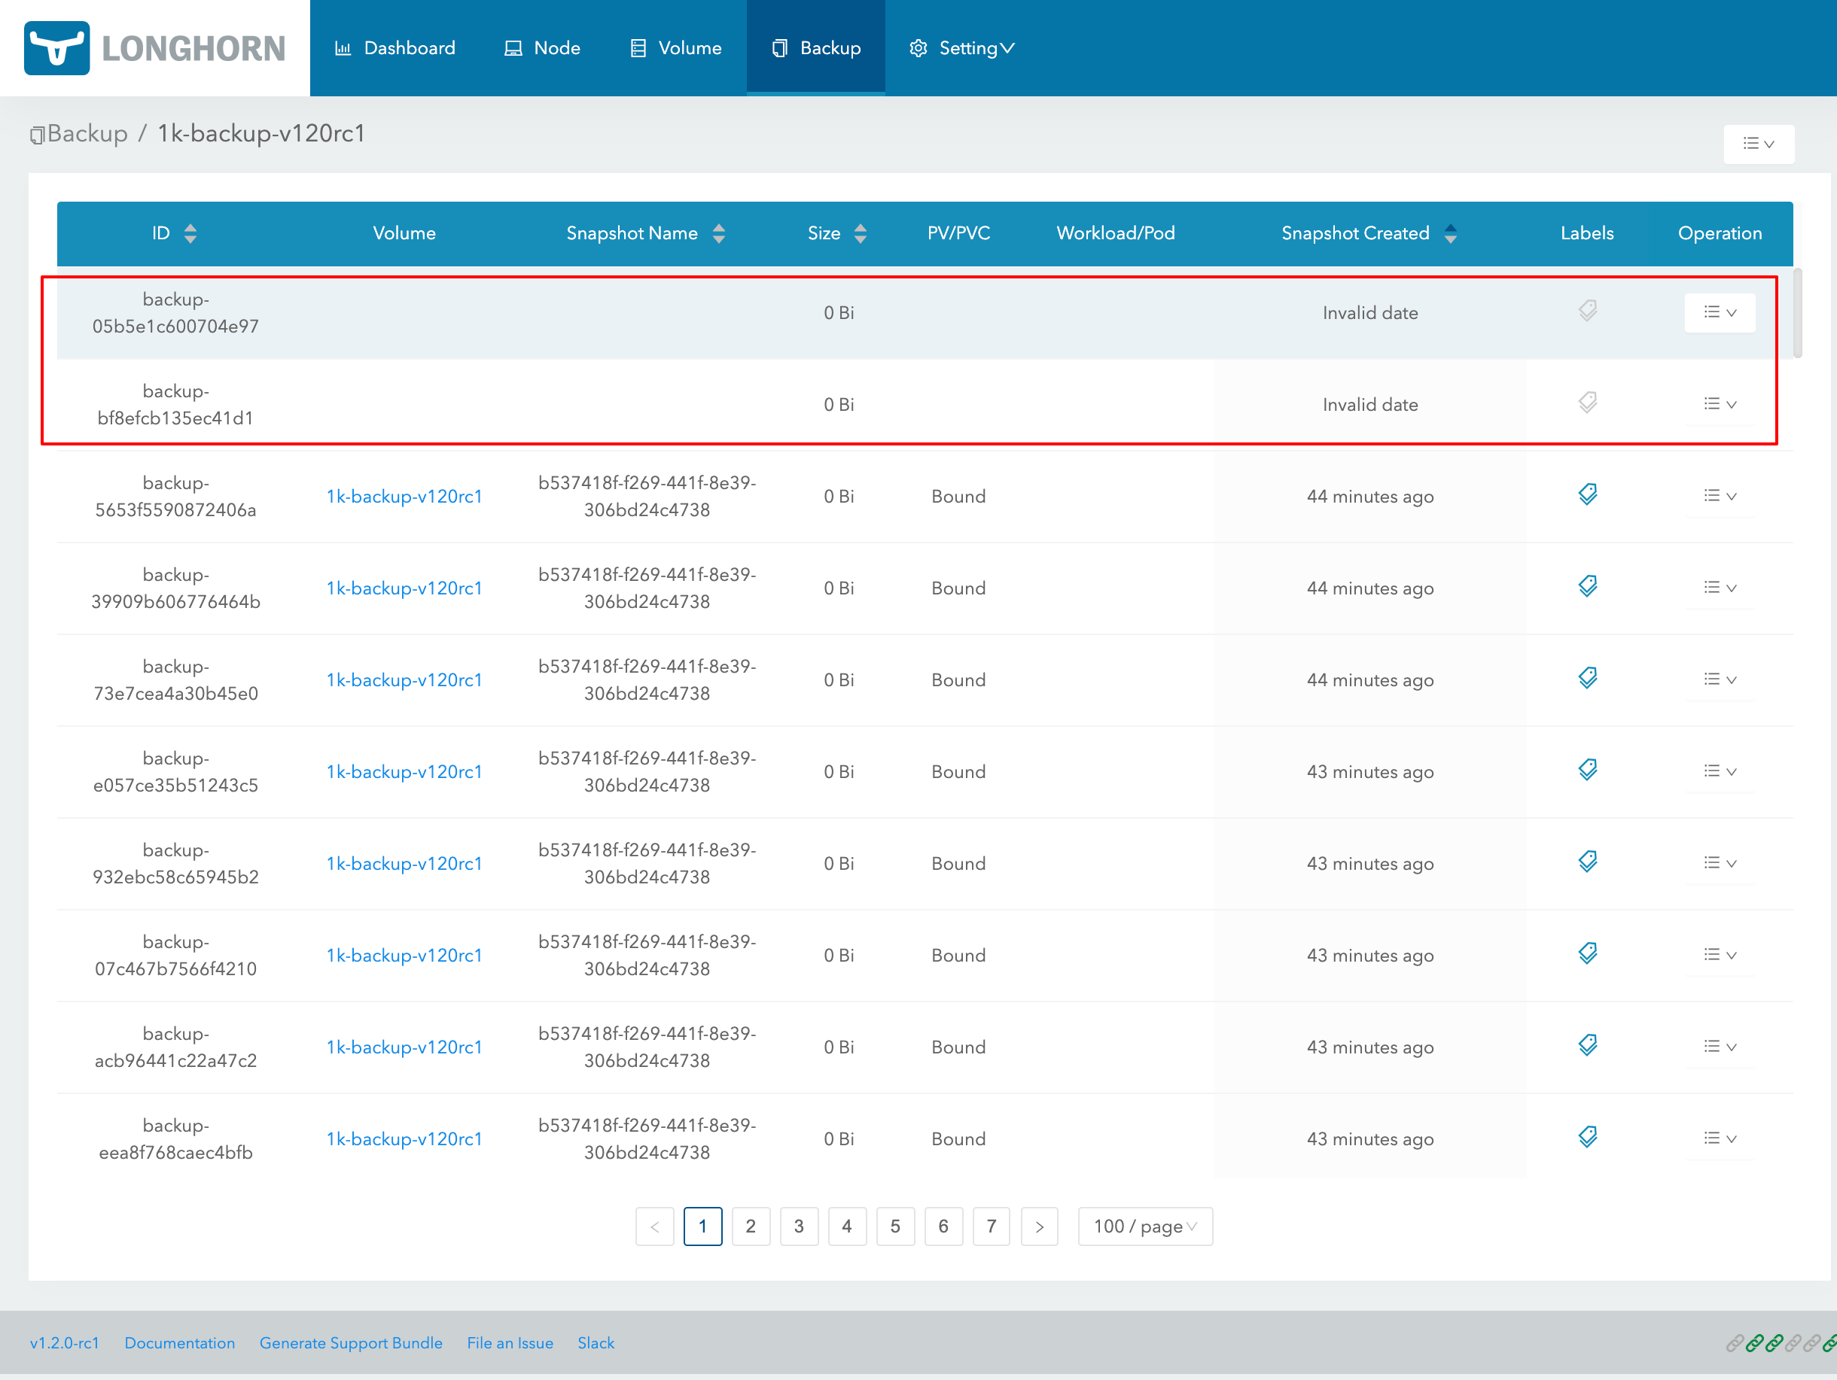Open volume link 1k-backup-v120rc1 on first bound row
Viewport: 1837px width, 1380px height.
(x=404, y=496)
